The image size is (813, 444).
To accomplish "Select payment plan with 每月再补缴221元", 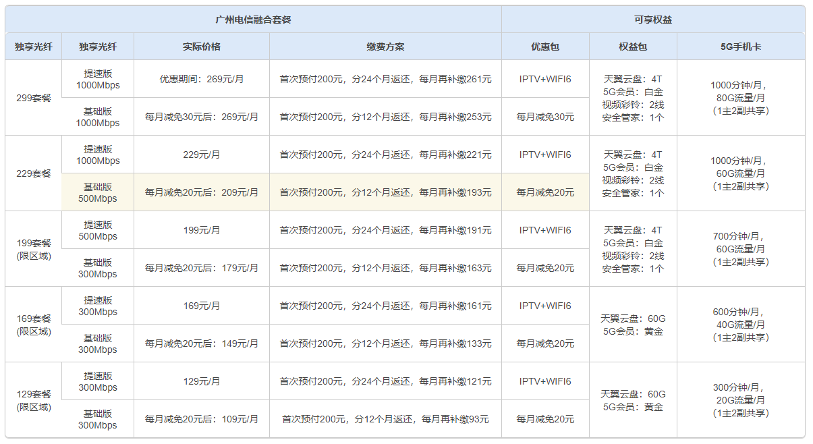I will (x=385, y=155).
